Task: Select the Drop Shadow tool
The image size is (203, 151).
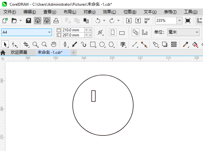Action: tap(165, 44)
